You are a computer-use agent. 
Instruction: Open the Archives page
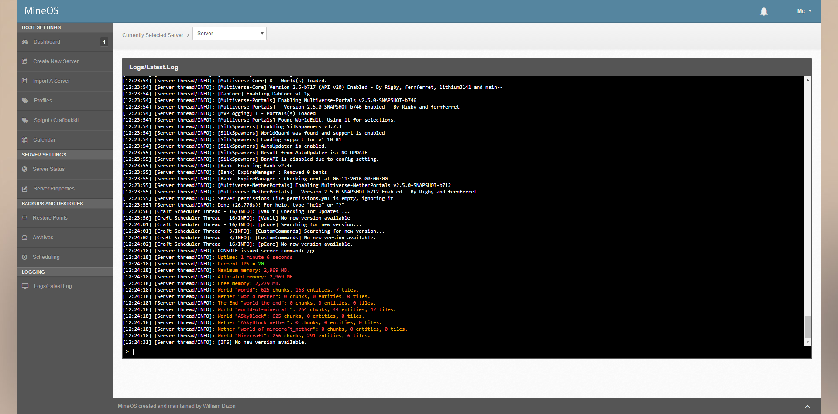pos(43,238)
